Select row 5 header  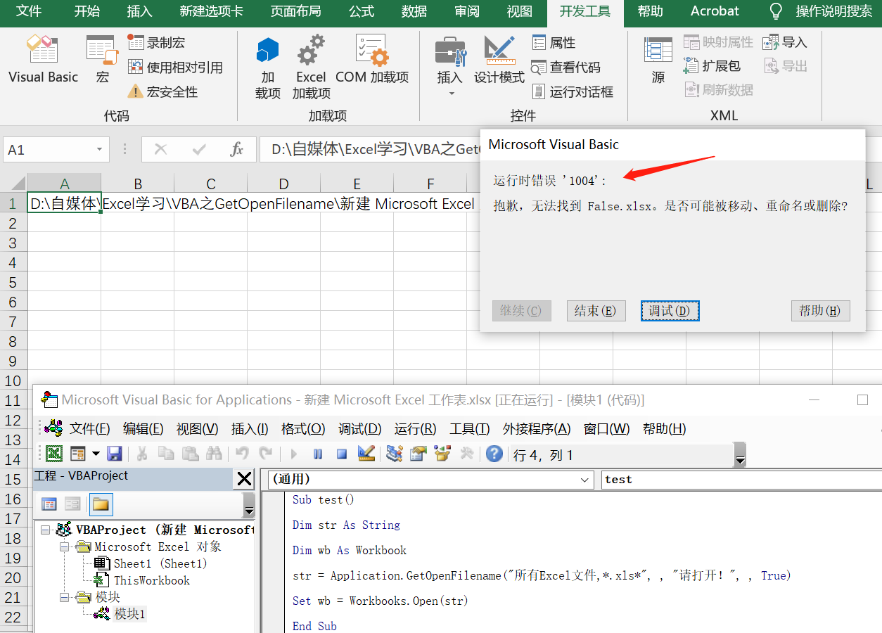[x=12, y=282]
